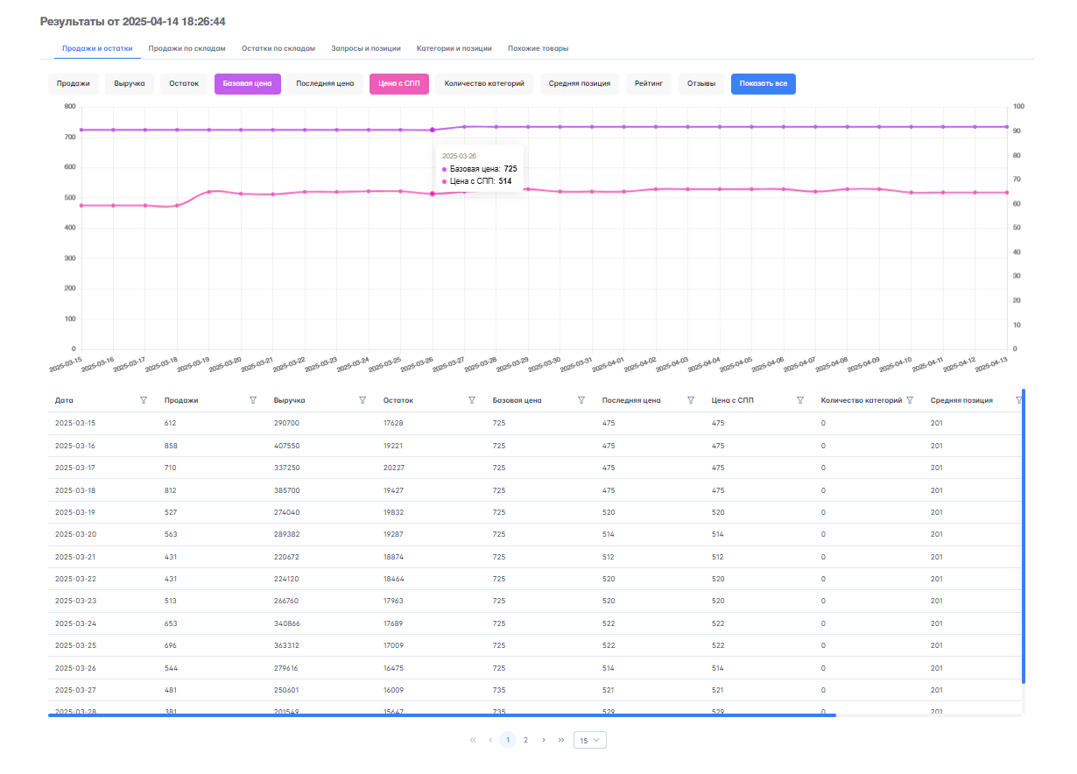Toggle Базовая цена chart series off
Screen dimensions: 1077x774
[247, 84]
